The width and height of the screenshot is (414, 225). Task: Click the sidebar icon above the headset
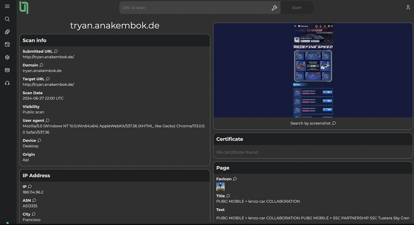point(7,70)
